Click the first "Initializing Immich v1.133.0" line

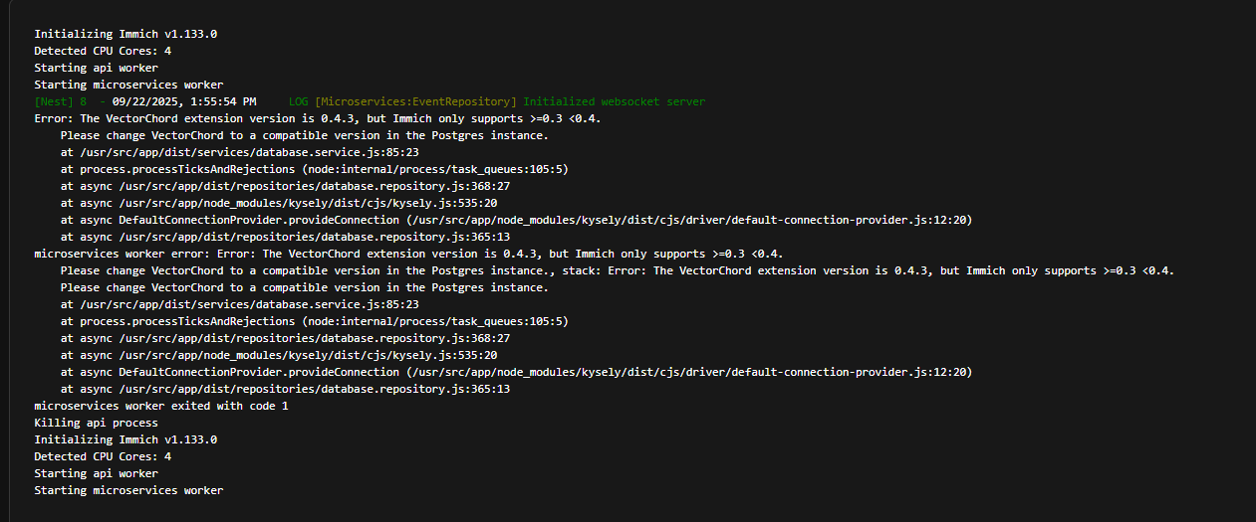pyautogui.click(x=126, y=34)
